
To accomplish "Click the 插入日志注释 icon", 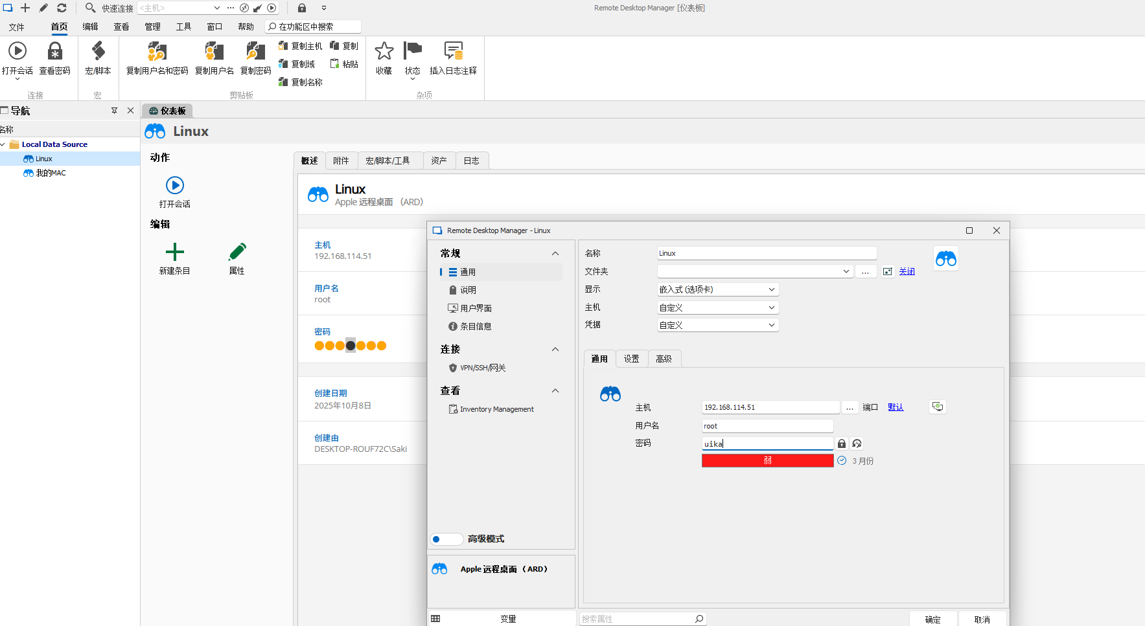I will pyautogui.click(x=454, y=50).
